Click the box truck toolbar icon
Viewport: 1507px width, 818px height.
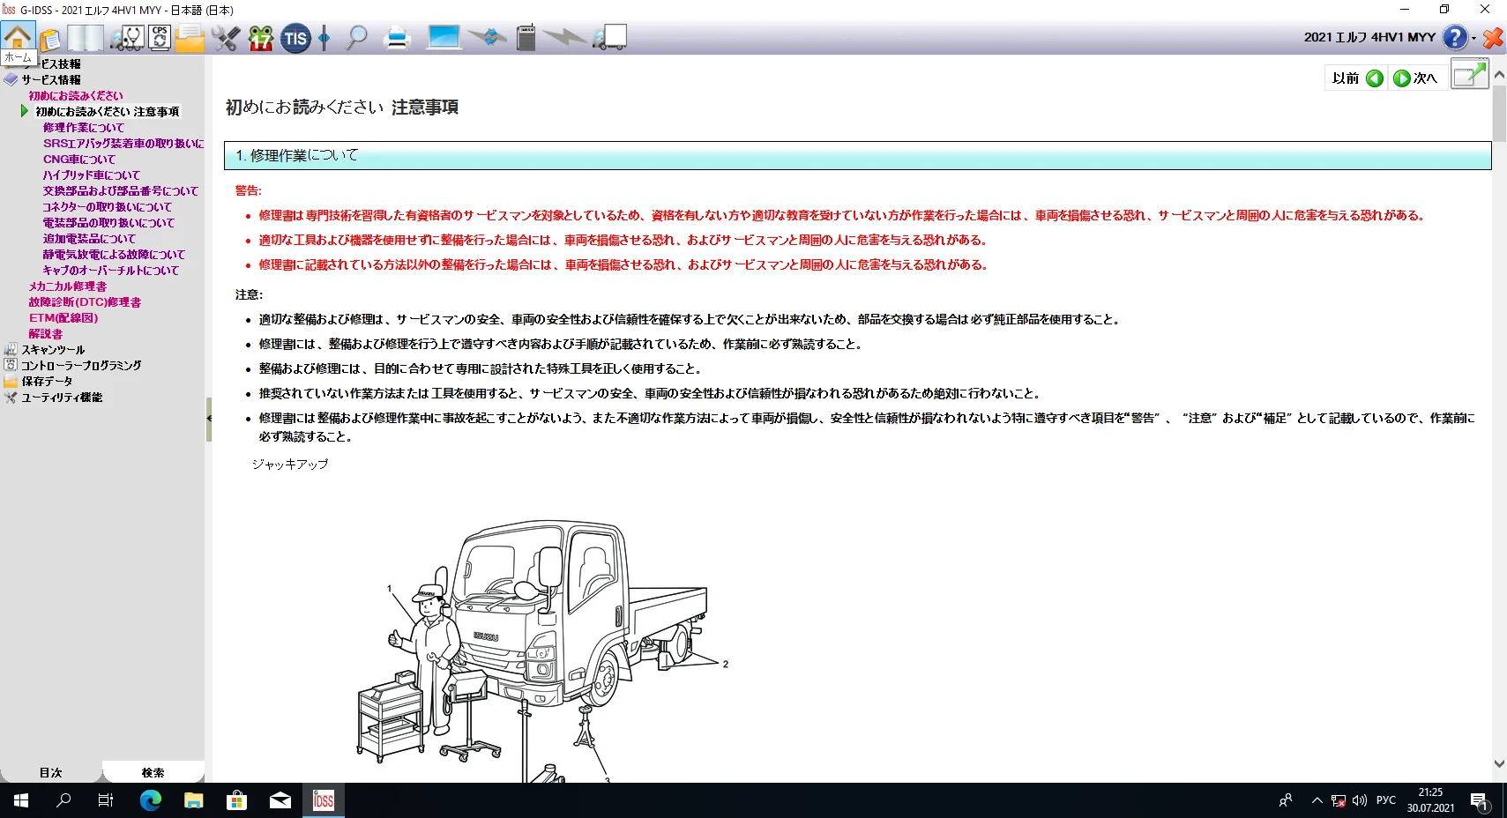click(609, 37)
